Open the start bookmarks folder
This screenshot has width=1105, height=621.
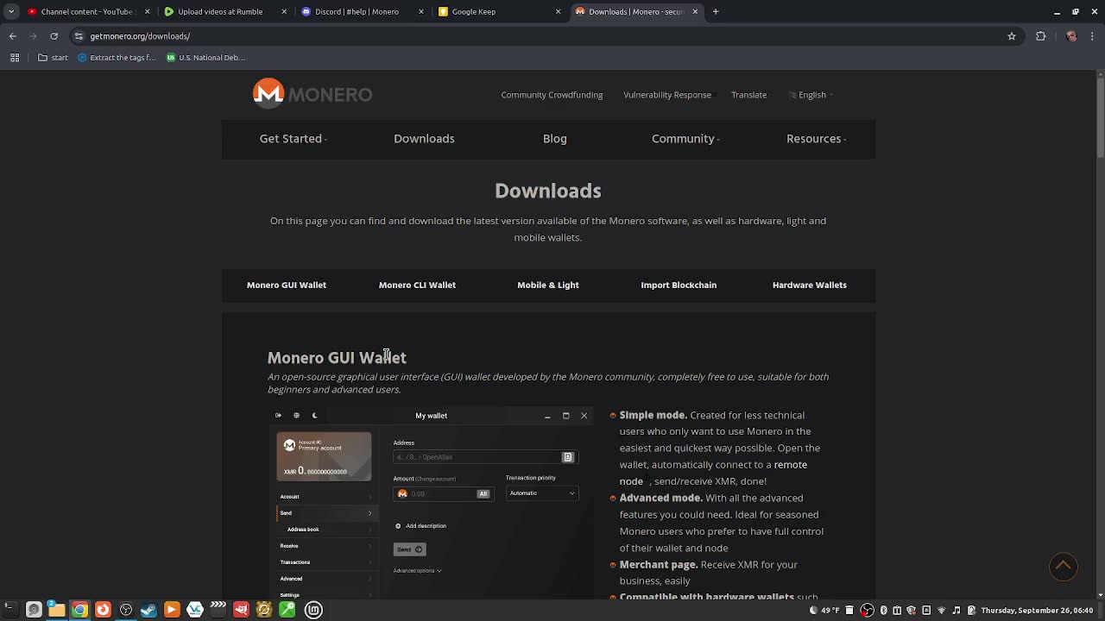point(54,58)
